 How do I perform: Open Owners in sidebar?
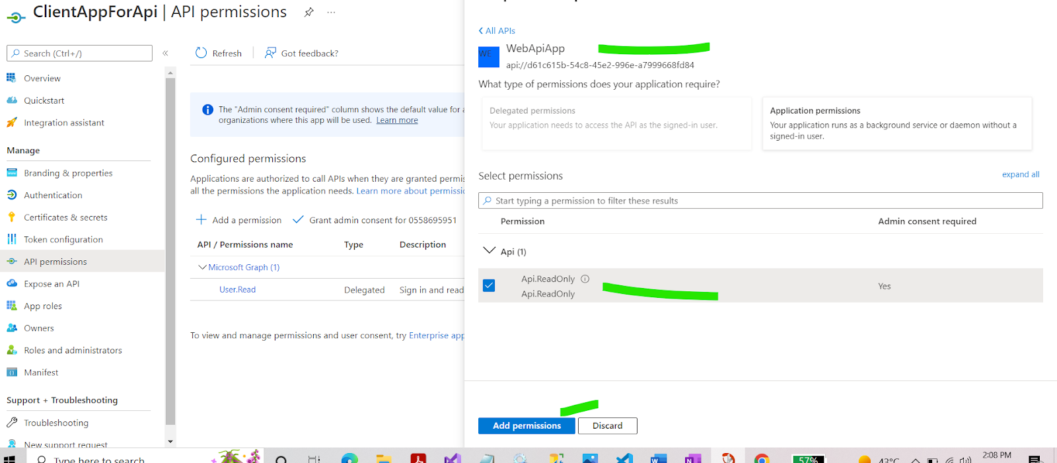(39, 328)
